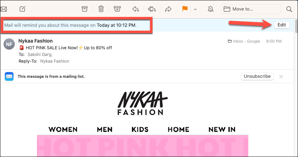Reply to the message
Image resolution: width=298 pixels, height=157 pixels.
click(x=136, y=9)
